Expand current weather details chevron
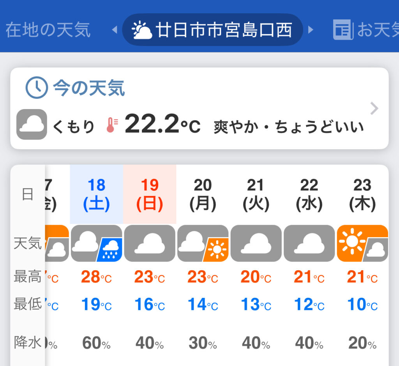Screen dimensions: 399x366 click(374, 109)
